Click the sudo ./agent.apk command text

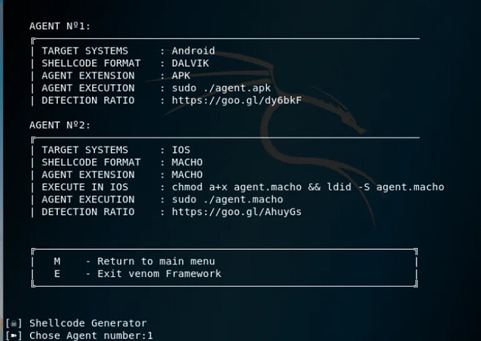221,88
